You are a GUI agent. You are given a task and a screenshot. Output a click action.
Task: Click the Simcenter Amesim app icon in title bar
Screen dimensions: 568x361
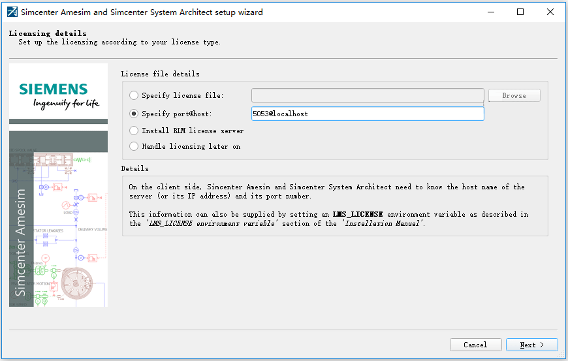(12, 12)
